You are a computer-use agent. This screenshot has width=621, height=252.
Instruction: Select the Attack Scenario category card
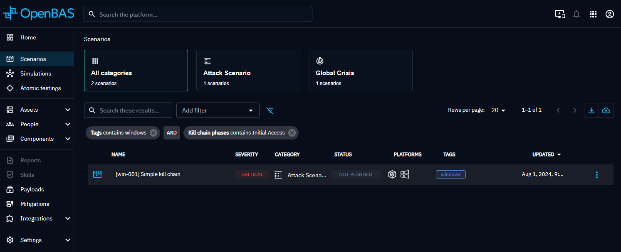248,71
